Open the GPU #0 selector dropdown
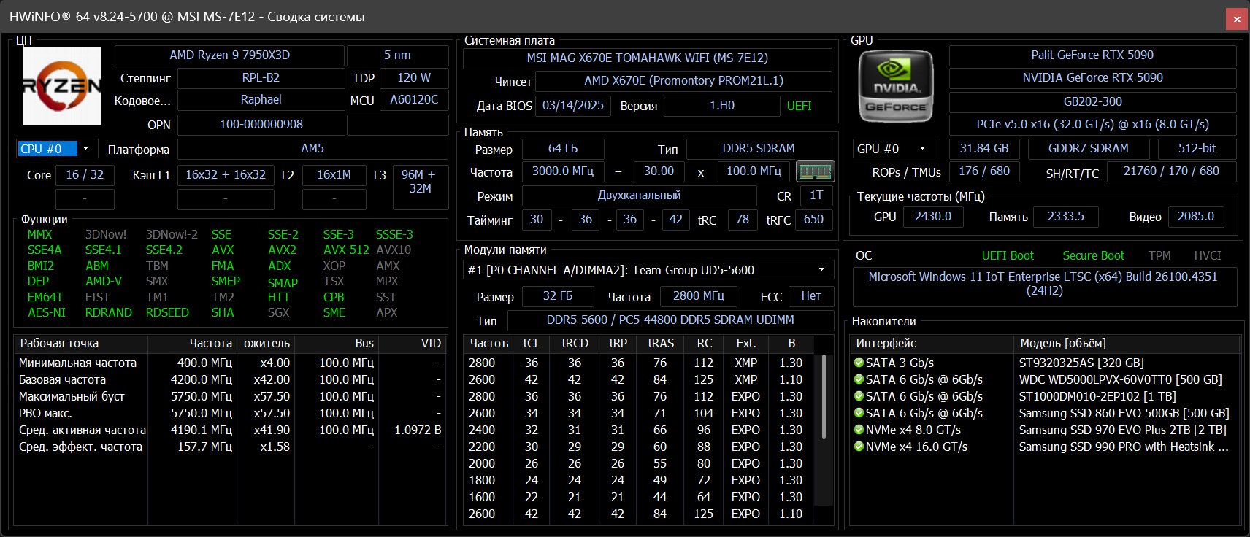 [922, 149]
